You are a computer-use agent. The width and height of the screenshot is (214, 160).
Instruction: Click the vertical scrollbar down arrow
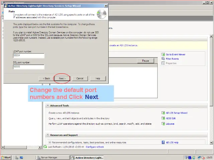(211, 143)
